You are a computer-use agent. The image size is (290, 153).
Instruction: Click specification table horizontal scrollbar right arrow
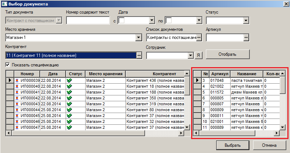pos(277,133)
